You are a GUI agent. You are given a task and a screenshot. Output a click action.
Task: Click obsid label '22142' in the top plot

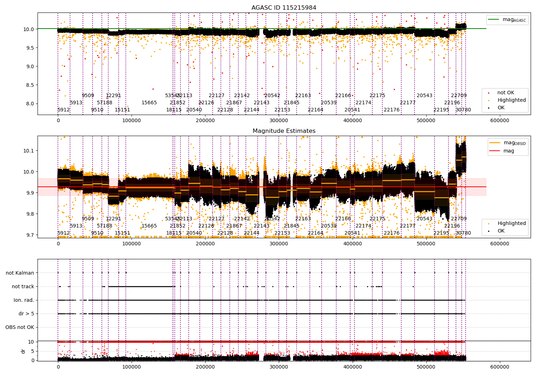242,96
